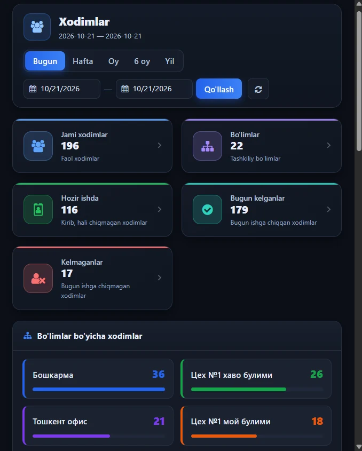Viewport: 362px width, 451px height.
Task: Click date range text 2026-10-21 — 2026-10-21
Action: point(100,36)
